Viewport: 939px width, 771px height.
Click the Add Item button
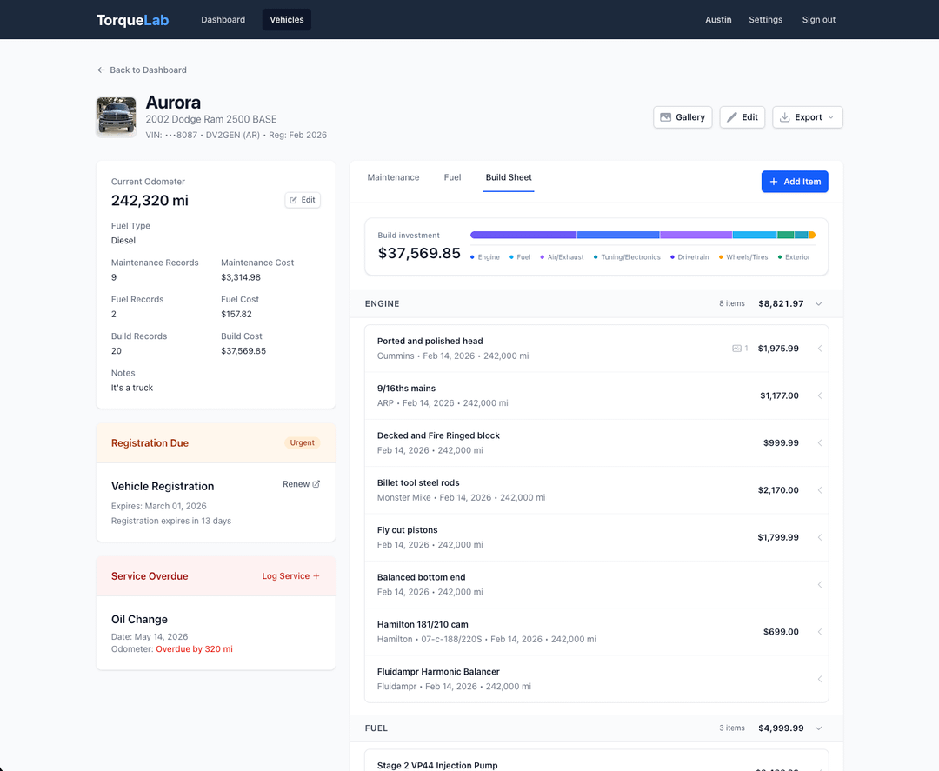(x=794, y=182)
